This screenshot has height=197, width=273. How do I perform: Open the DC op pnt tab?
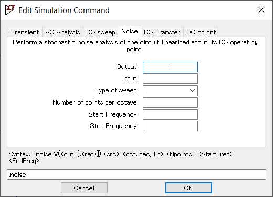point(201,32)
